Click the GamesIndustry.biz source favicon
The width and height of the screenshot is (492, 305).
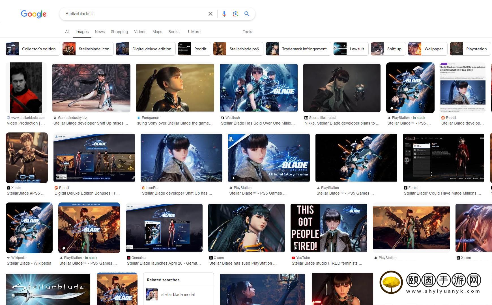55,118
